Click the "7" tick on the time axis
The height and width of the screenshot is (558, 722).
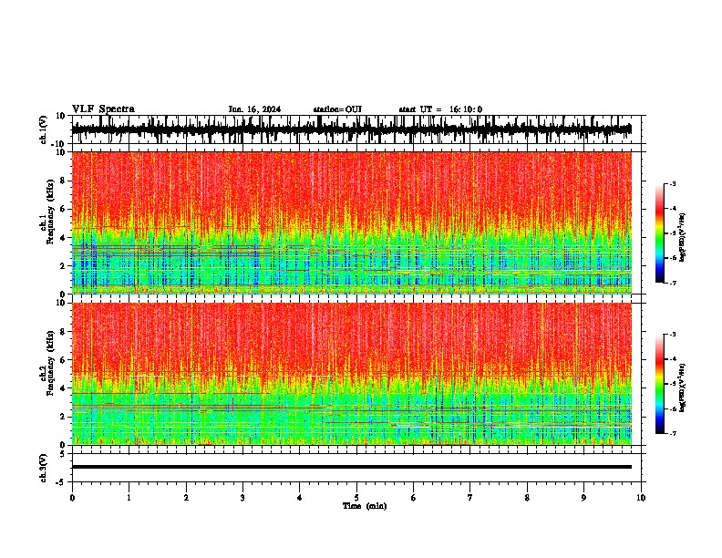pyautogui.click(x=470, y=498)
